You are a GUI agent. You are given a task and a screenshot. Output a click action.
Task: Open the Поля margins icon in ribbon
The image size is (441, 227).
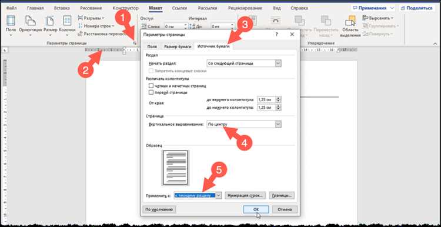click(11, 21)
